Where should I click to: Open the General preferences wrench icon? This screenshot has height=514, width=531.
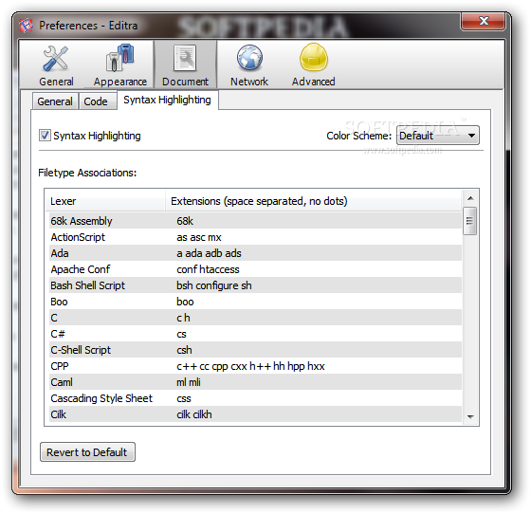point(56,59)
